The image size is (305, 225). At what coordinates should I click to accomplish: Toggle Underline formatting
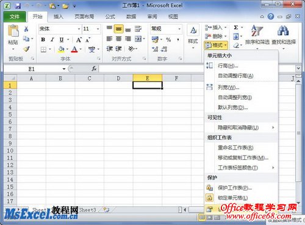pos(62,40)
